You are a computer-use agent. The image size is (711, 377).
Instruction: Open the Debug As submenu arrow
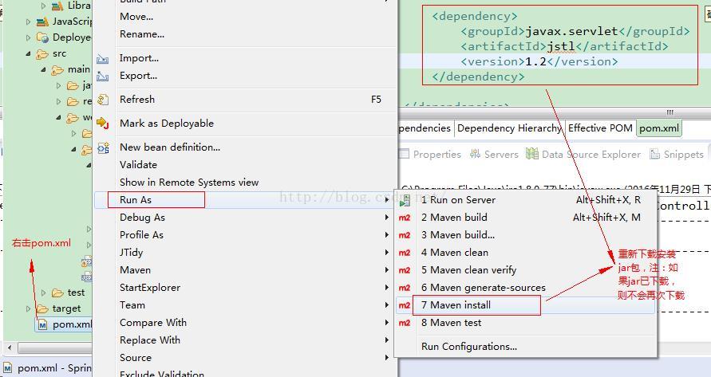tap(386, 218)
